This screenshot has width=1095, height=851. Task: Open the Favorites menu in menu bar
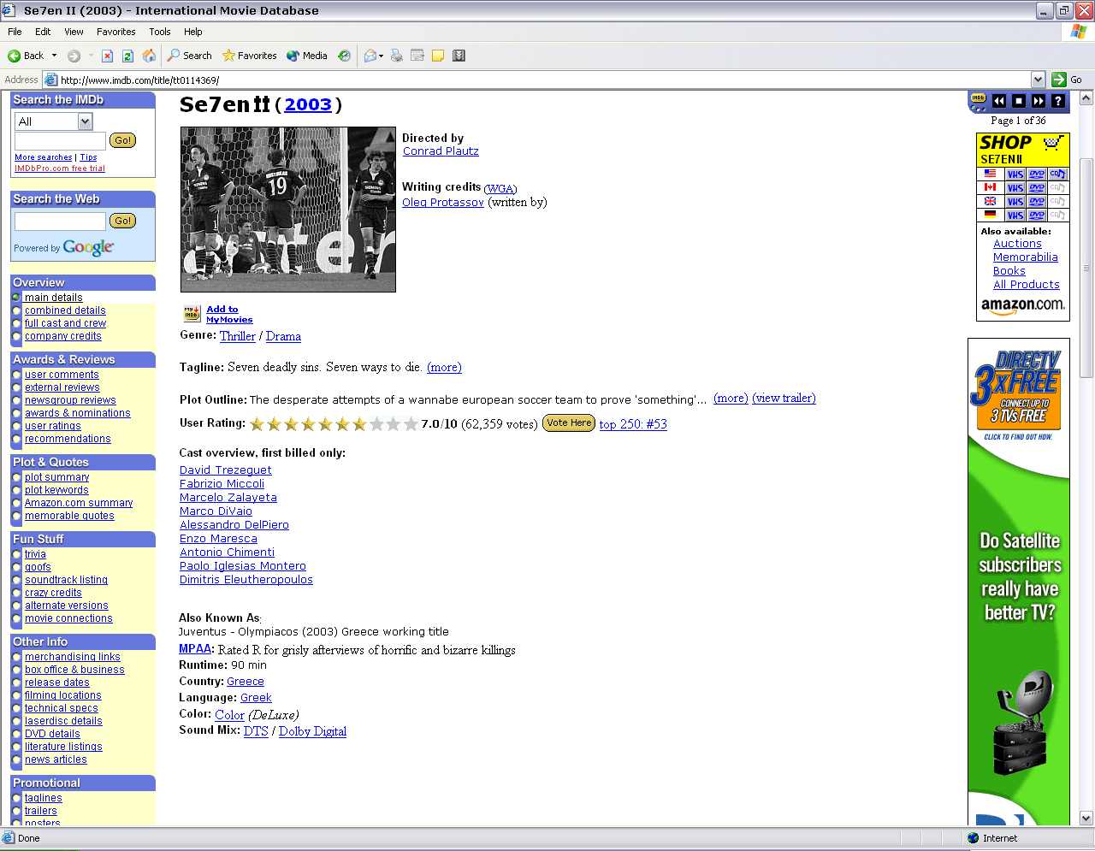[115, 32]
